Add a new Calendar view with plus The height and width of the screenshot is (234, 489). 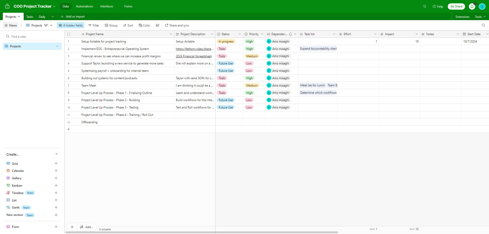pyautogui.click(x=56, y=171)
